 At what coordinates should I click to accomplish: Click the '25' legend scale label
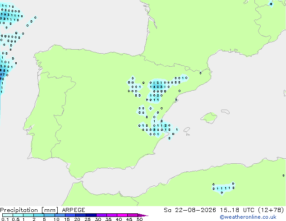[88, 219]
